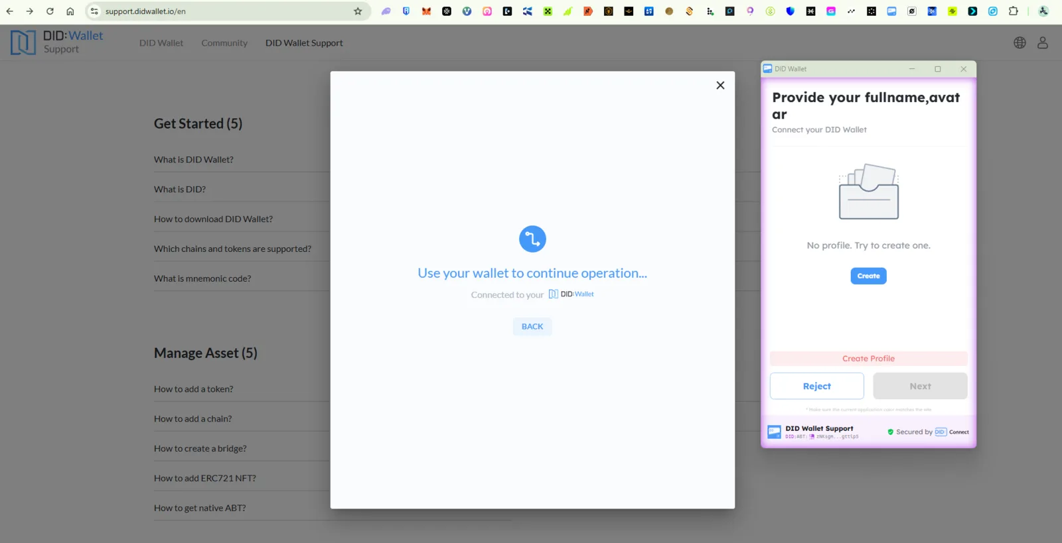Open the browser profile avatar

[1043, 11]
